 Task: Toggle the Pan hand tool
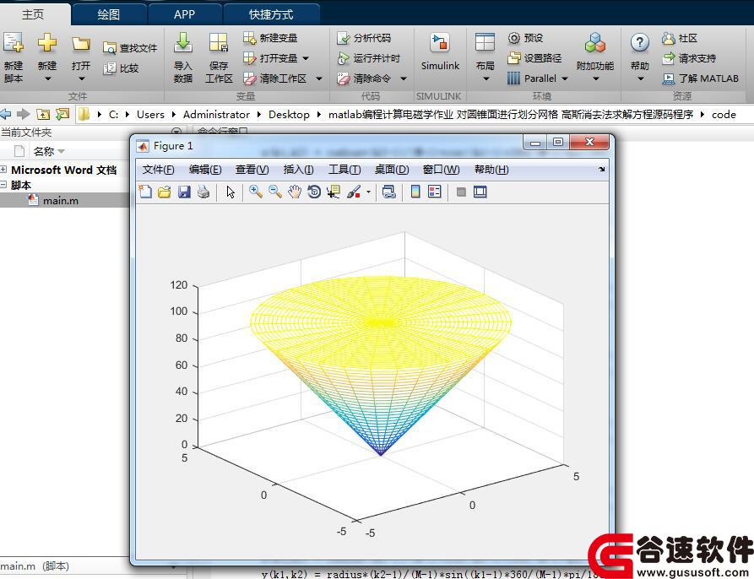coord(295,192)
